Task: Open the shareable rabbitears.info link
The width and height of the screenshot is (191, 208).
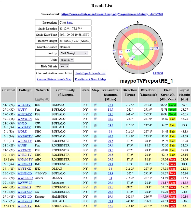Action: pyautogui.click(x=112, y=14)
